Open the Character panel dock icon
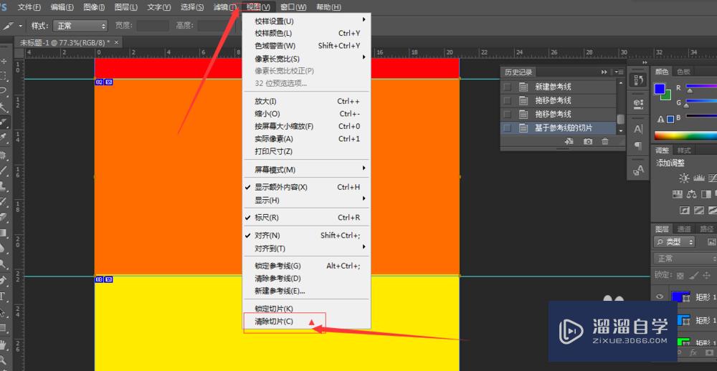 [x=638, y=130]
